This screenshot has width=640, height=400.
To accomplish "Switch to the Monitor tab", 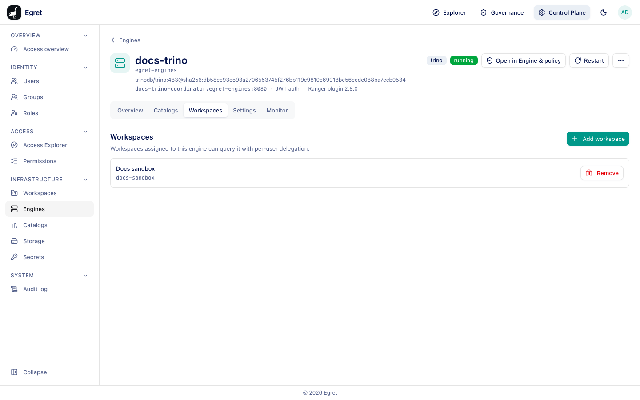I will click(277, 110).
